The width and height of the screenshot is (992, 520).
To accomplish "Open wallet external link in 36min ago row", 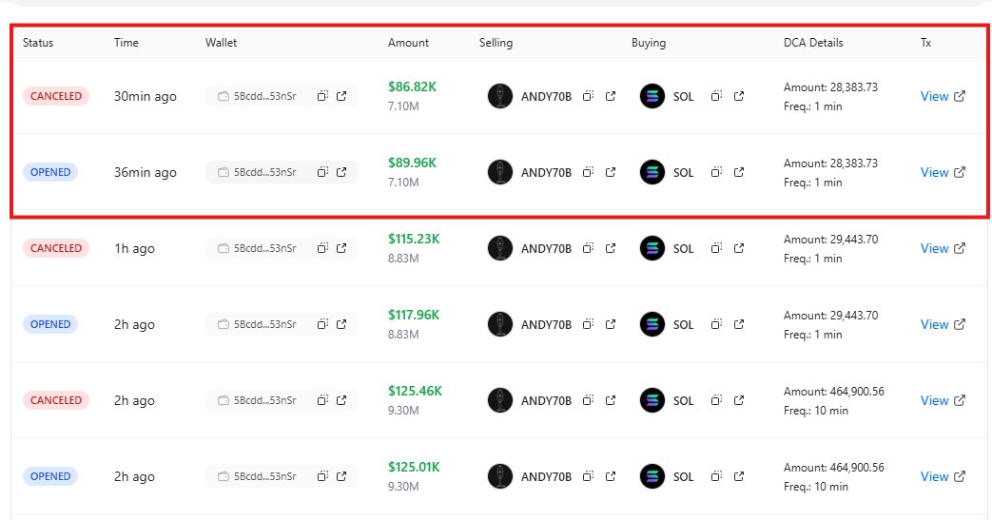I will [x=341, y=172].
